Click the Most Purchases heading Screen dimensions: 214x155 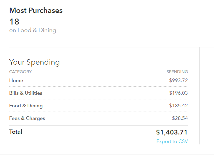(36, 11)
